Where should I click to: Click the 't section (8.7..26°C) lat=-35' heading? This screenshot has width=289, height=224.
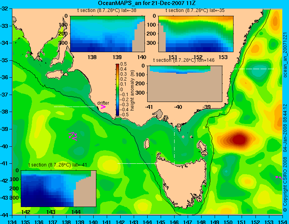[195, 10]
